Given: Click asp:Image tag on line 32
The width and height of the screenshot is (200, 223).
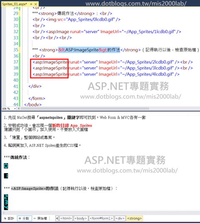Looking at the screenshot, I should (57, 32).
